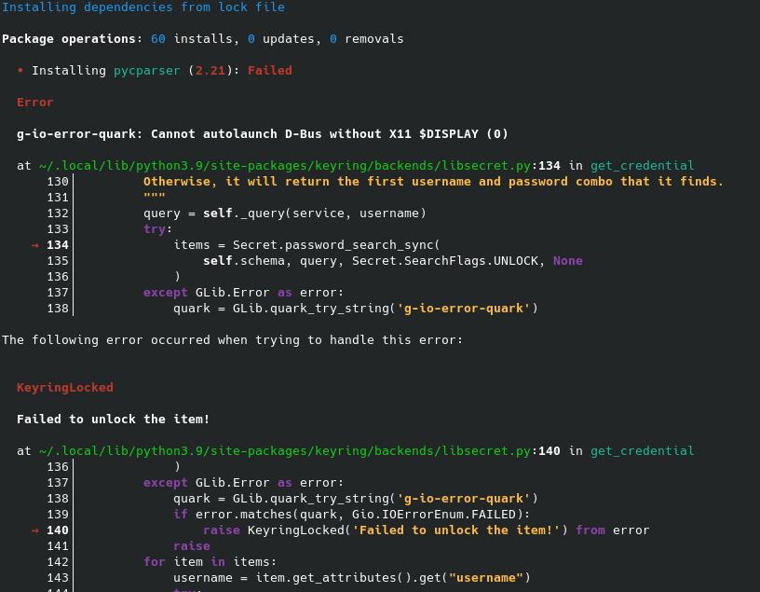Click the red bullet before 'Installing pycparser'
Image resolution: width=760 pixels, height=592 pixels.
coord(20,70)
